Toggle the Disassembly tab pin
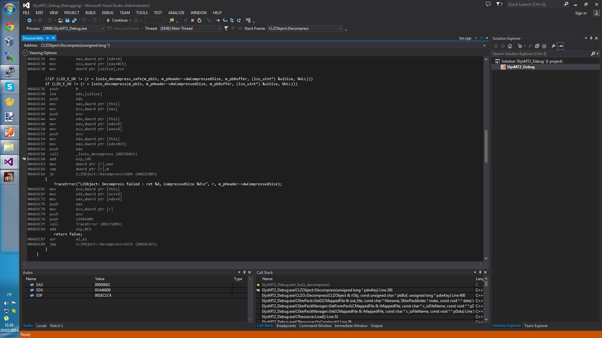The image size is (602, 338). 48,38
